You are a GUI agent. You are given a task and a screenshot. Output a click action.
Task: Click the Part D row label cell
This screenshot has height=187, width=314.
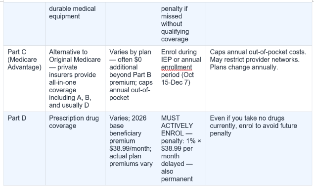coord(24,148)
